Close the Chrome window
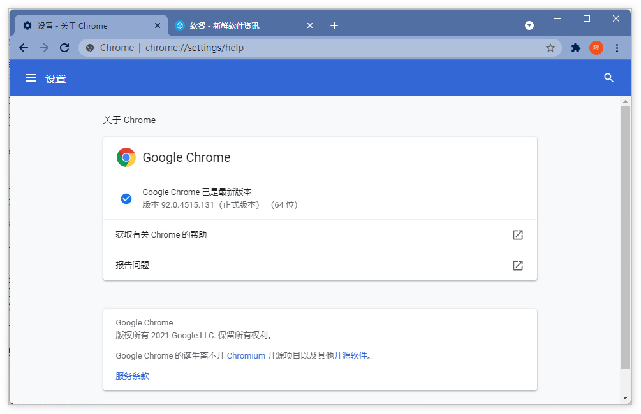The width and height of the screenshot is (641, 414). pyautogui.click(x=616, y=18)
